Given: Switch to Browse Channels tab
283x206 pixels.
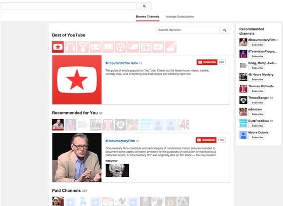Looking at the screenshot, I should click(x=147, y=17).
